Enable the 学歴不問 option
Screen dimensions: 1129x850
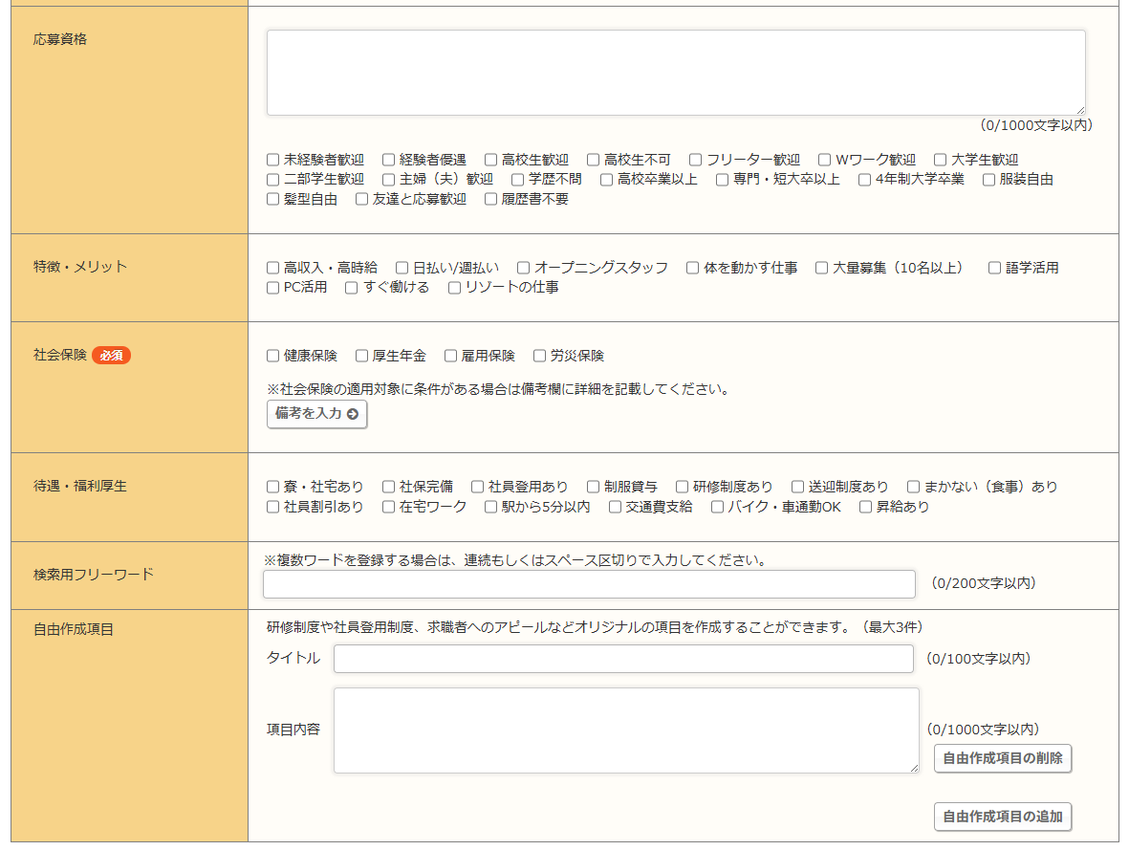[518, 179]
